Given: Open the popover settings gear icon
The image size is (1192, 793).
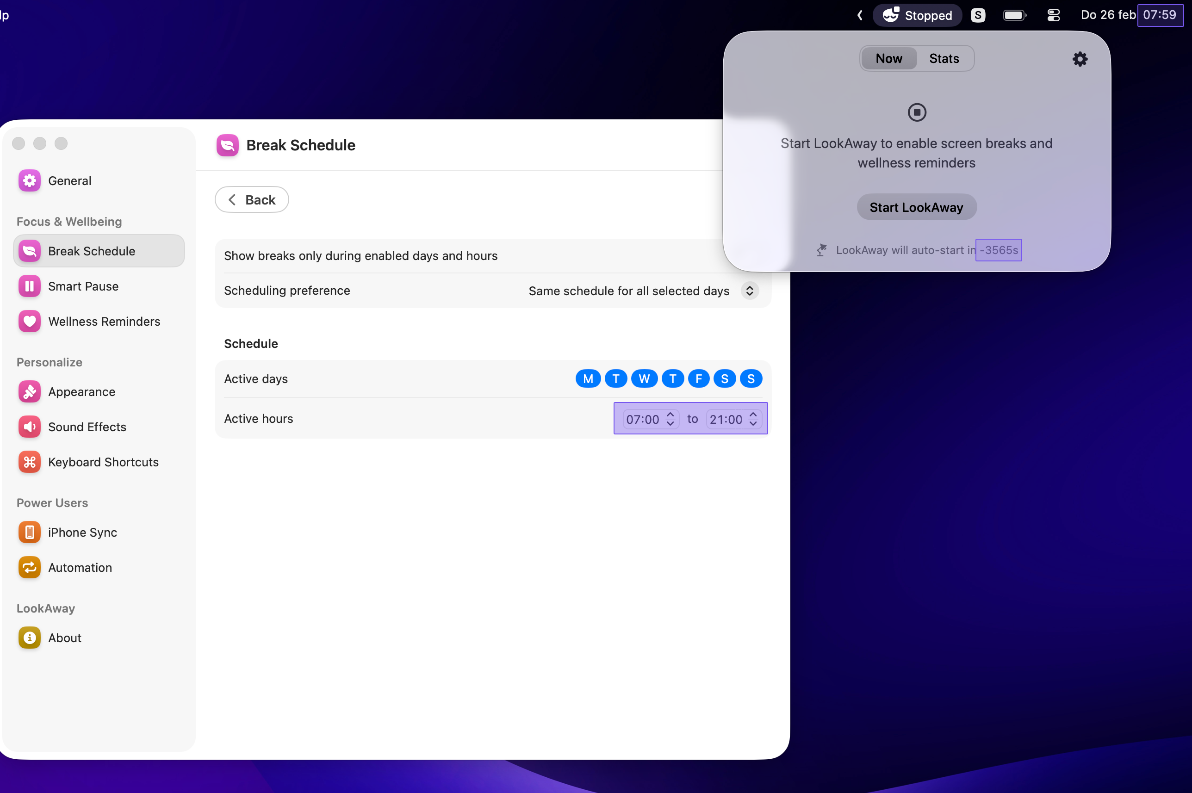Looking at the screenshot, I should 1080,59.
